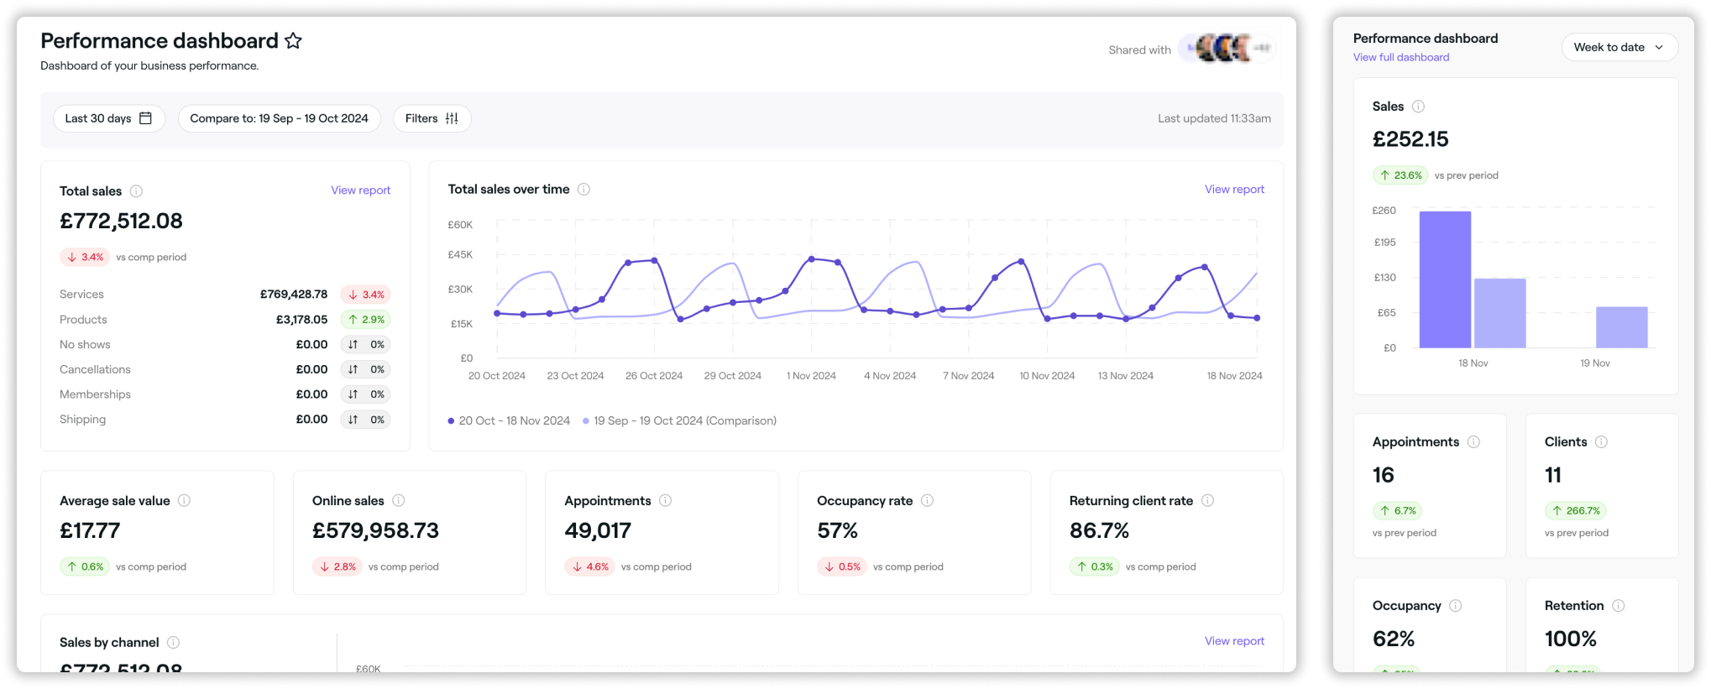This screenshot has height=689, width=1711.
Task: Star the Performance dashboard as favorite
Action: (293, 40)
